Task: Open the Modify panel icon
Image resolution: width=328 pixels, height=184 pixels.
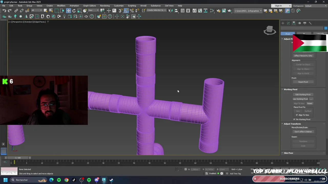Action: click(288, 23)
